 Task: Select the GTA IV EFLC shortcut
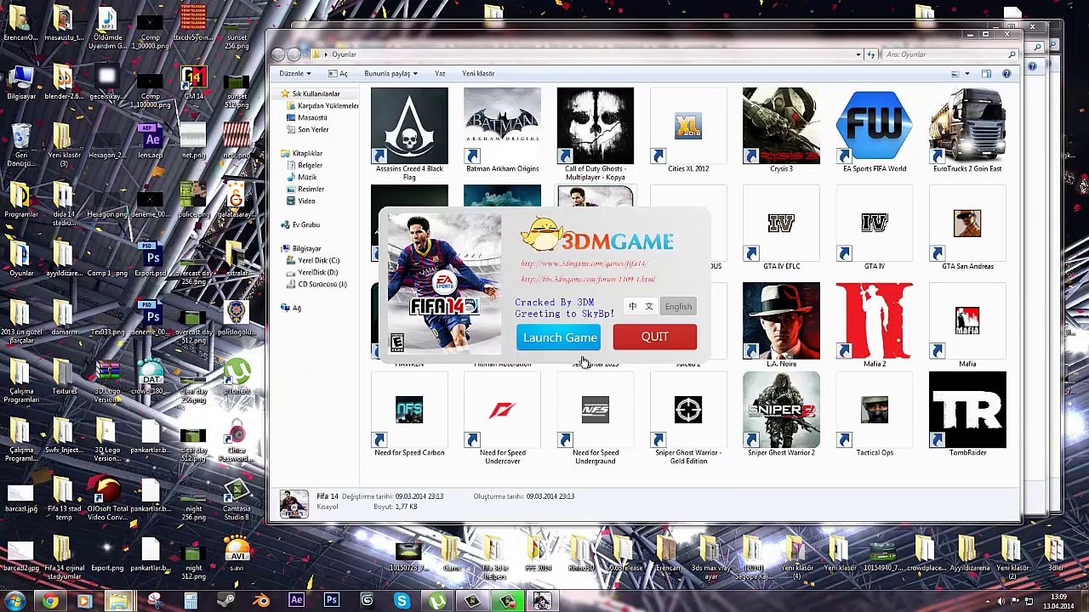point(781,228)
